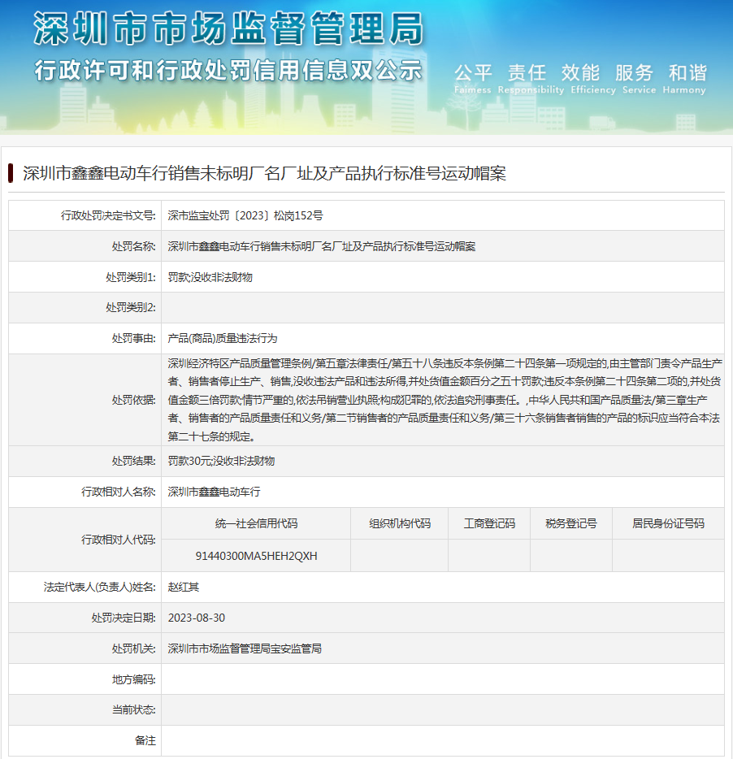Select the credit code 91440300MA5HEH2QXH
Image resolution: width=733 pixels, height=759 pixels.
click(256, 556)
